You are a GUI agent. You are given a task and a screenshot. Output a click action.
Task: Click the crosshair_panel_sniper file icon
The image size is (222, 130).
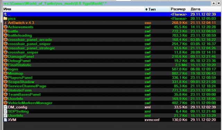(x=6, y=44)
